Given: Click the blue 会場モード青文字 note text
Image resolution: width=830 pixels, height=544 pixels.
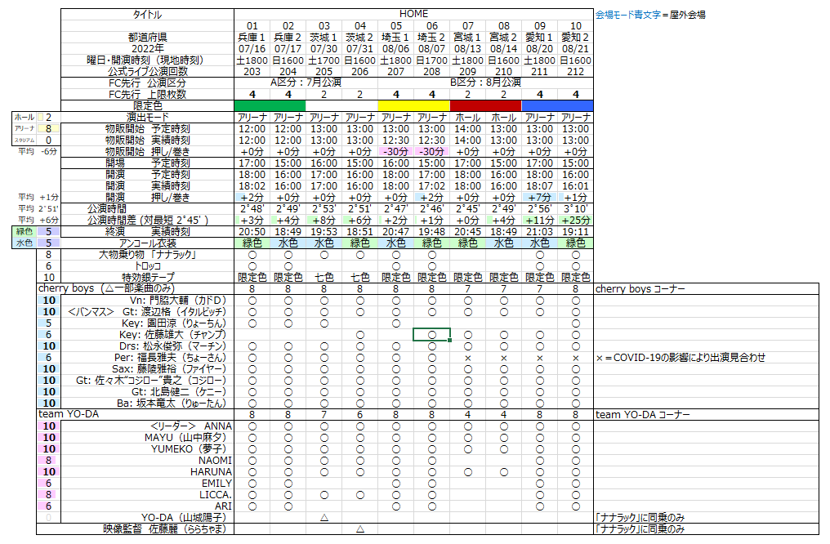Looking at the screenshot, I should 627,15.
